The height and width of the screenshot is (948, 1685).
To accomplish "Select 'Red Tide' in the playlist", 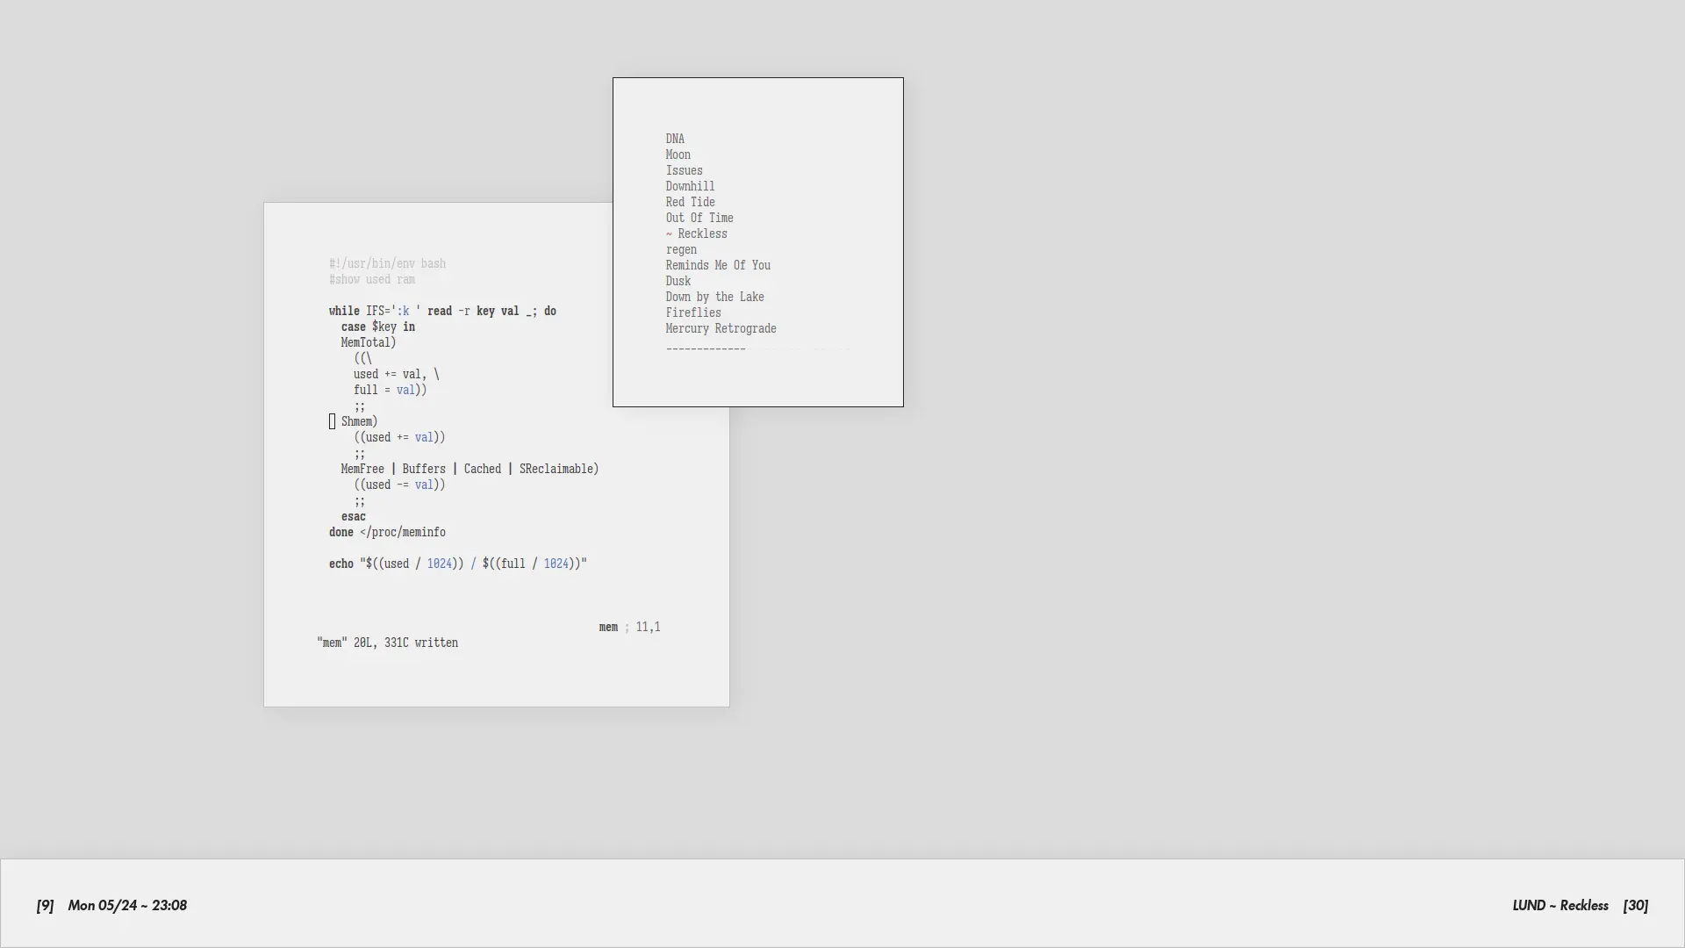I will click(690, 202).
